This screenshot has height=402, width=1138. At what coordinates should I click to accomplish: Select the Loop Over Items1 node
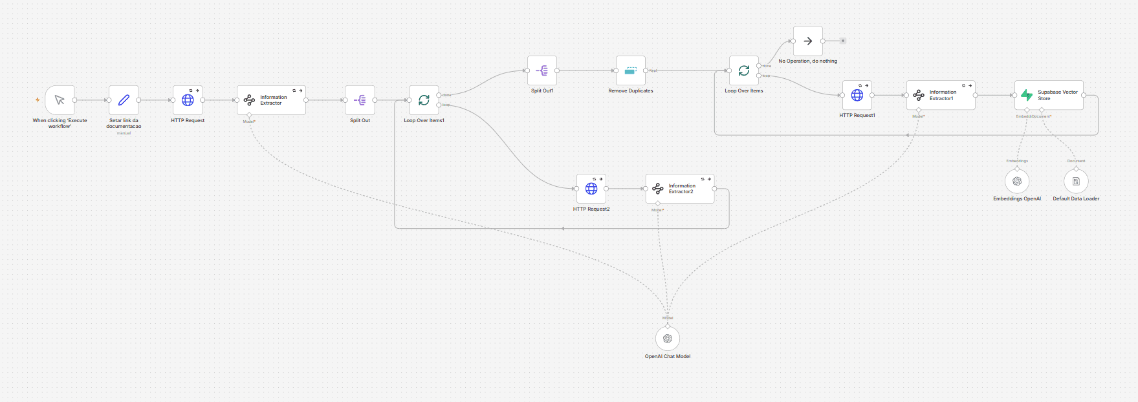(424, 100)
